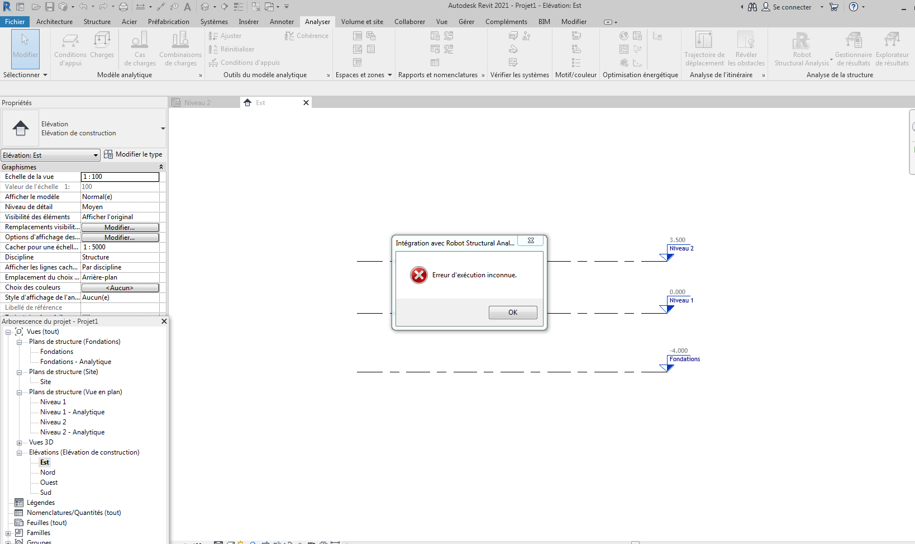Click OK in the Robot integration error dialog
The width and height of the screenshot is (915, 544).
click(x=513, y=313)
